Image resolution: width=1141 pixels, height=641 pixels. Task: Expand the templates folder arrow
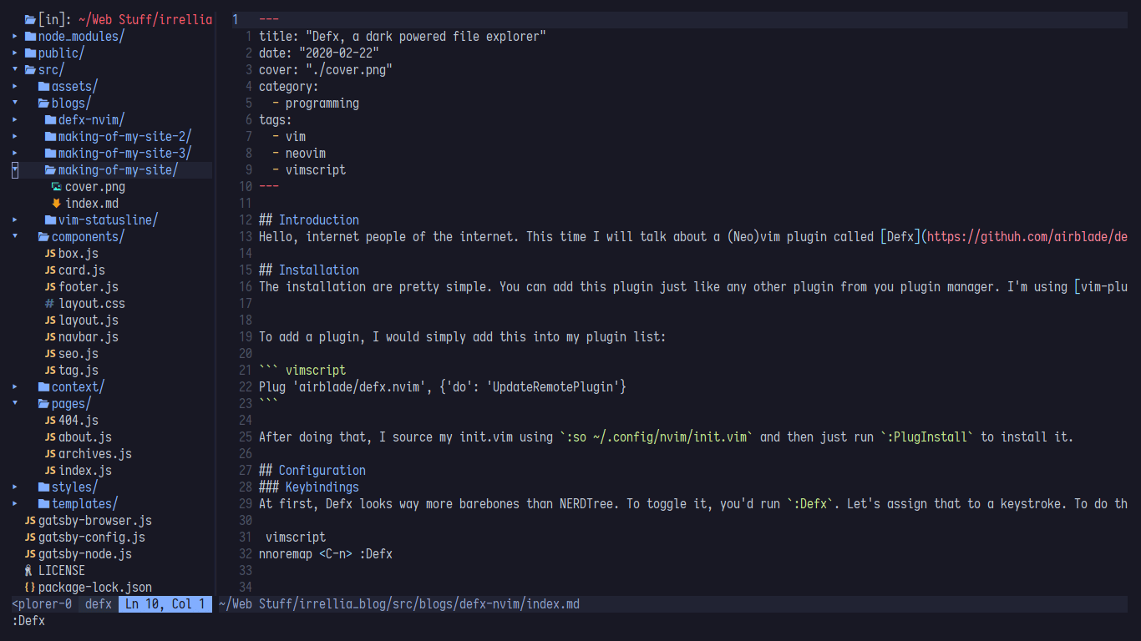click(15, 504)
